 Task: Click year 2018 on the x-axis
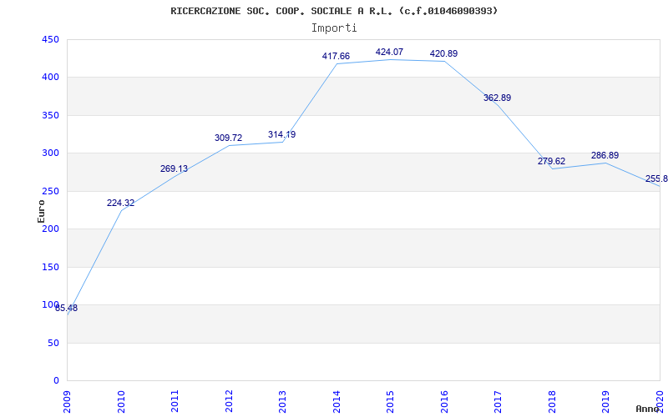point(552,401)
